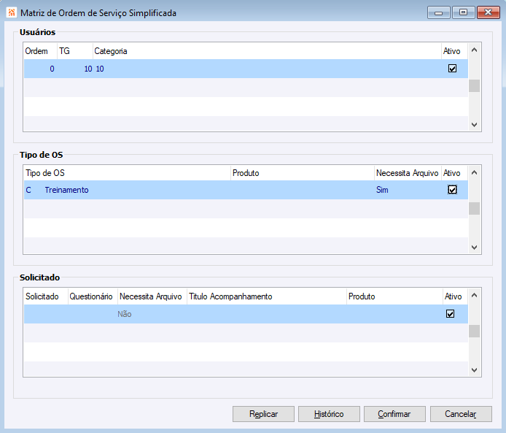This screenshot has width=506, height=433.
Task: Click Ativo header in Usuários grid
Action: click(454, 51)
